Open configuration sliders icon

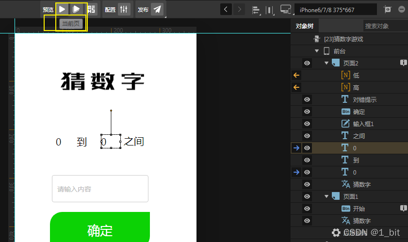tap(124, 9)
